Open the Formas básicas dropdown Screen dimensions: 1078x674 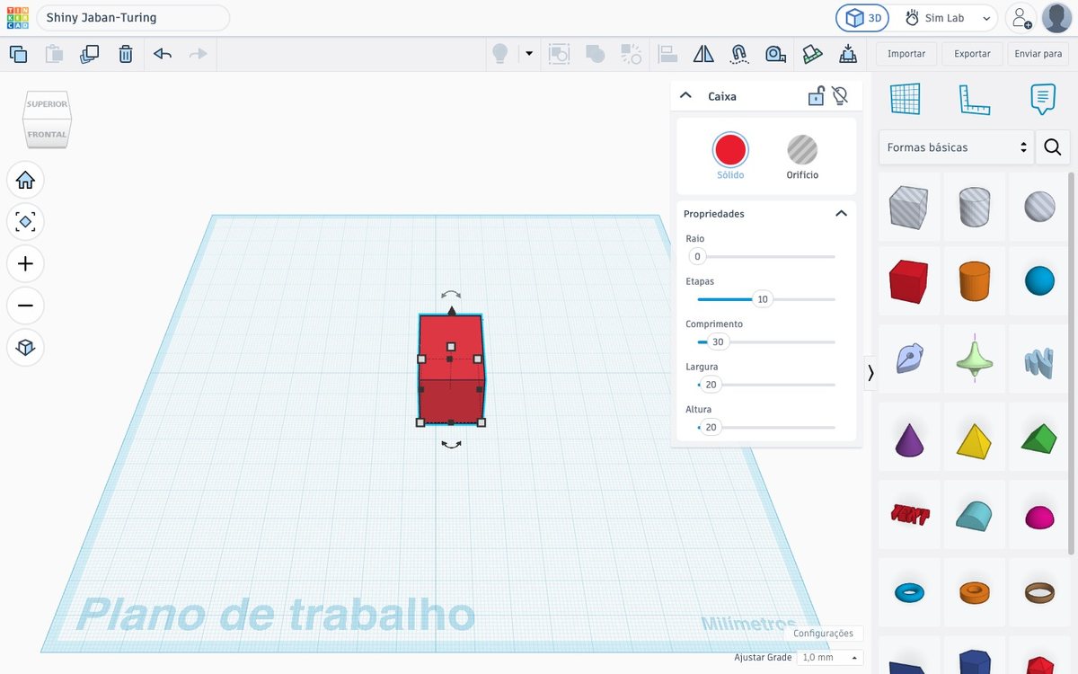[956, 146]
